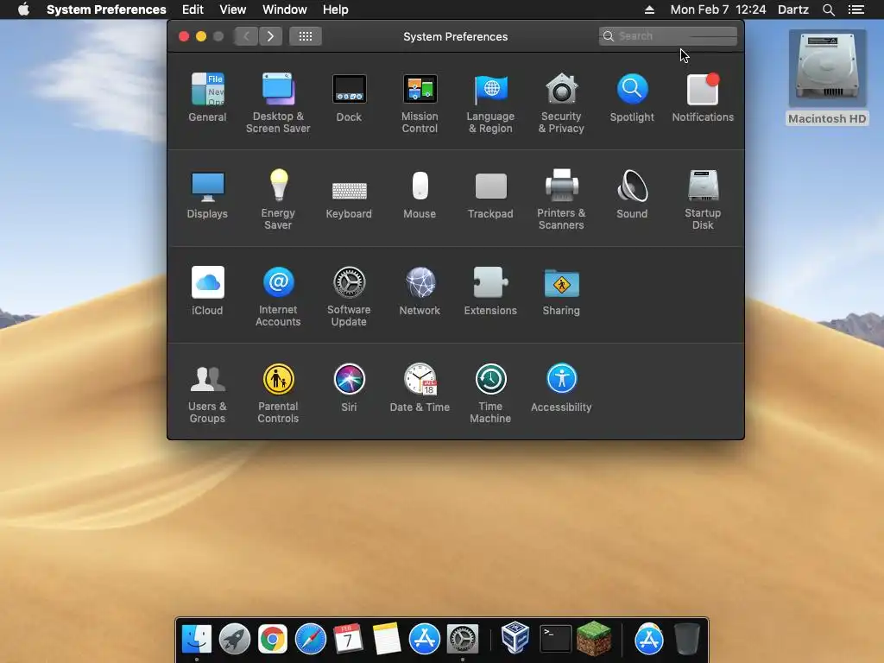Close the System Preferences window

point(184,36)
